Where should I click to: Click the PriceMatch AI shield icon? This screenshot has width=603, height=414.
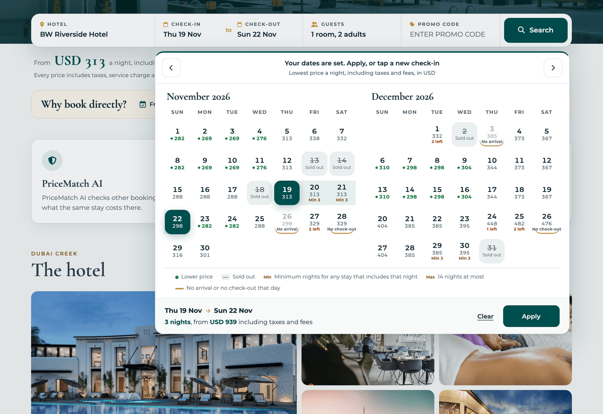coord(52,161)
